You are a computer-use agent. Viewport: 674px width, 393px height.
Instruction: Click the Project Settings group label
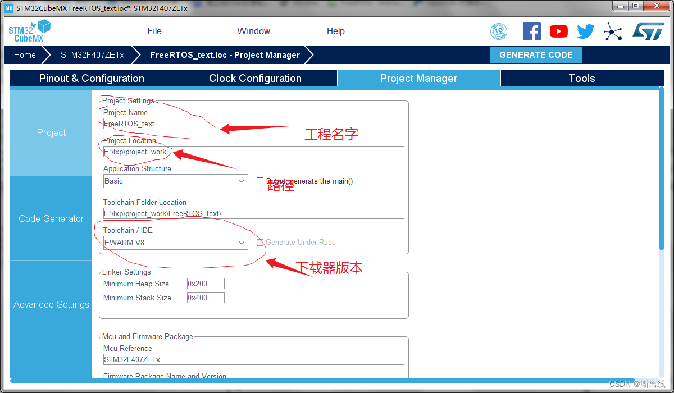pos(128,101)
